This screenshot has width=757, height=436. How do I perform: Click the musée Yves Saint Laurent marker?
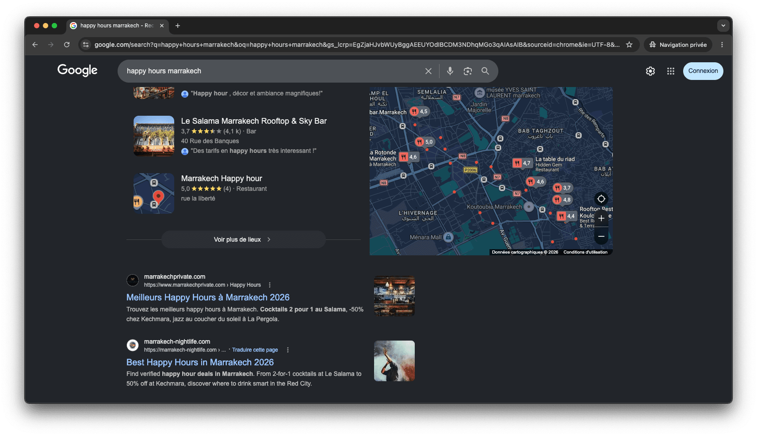(x=480, y=93)
